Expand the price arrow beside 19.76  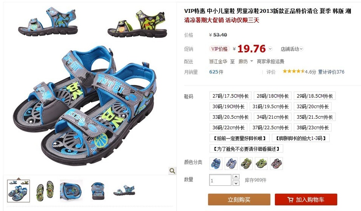270,49
